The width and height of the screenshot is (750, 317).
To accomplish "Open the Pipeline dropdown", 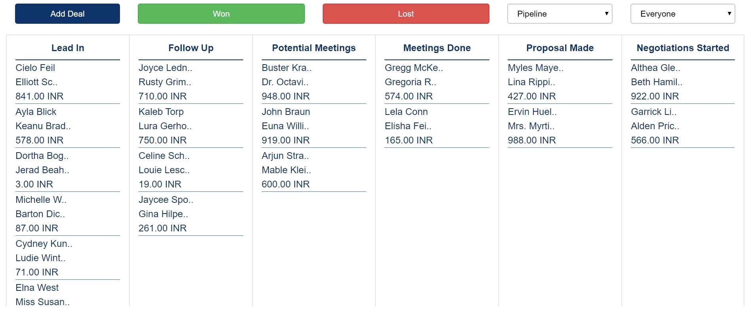I will (x=560, y=13).
